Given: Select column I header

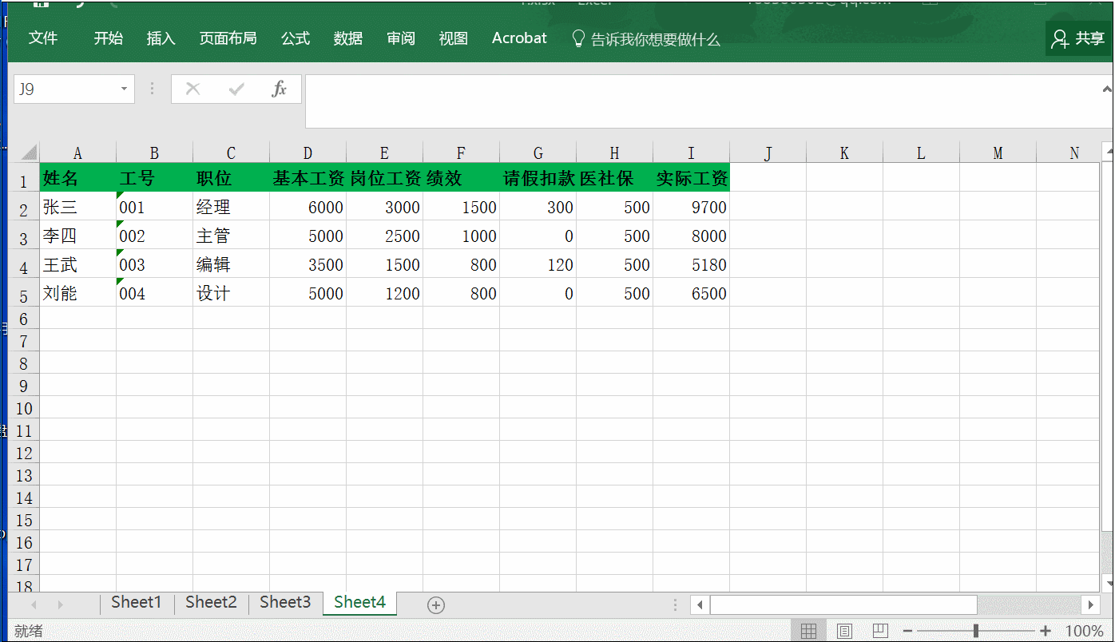Looking at the screenshot, I should coord(691,153).
